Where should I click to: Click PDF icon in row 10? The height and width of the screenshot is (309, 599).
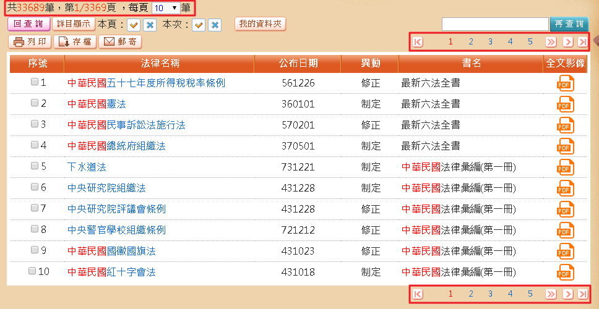pyautogui.click(x=566, y=272)
